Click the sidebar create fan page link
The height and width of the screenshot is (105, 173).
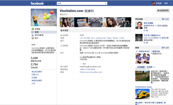pos(37,72)
